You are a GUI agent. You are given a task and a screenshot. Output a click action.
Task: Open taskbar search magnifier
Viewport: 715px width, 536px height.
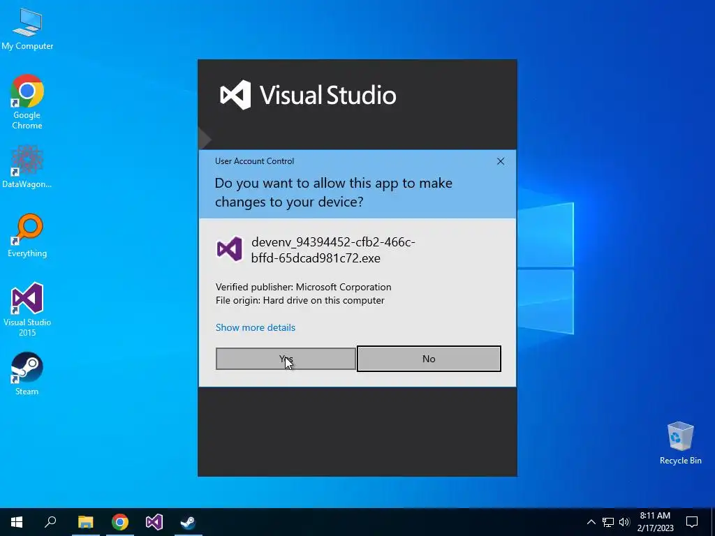50,522
